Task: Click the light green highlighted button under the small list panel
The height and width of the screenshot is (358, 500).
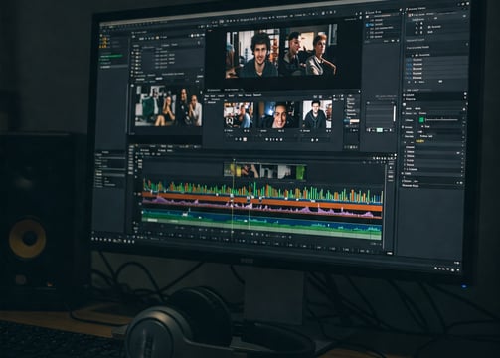Action: [380, 130]
